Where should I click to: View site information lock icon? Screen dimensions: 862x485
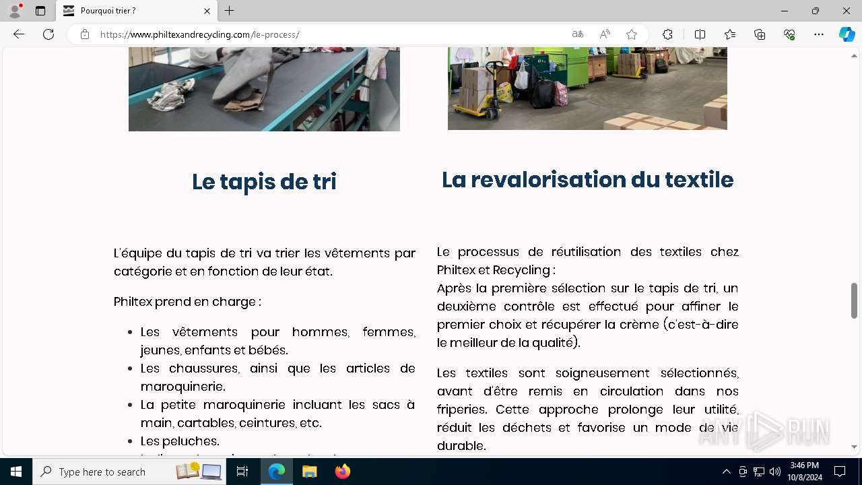pos(85,34)
